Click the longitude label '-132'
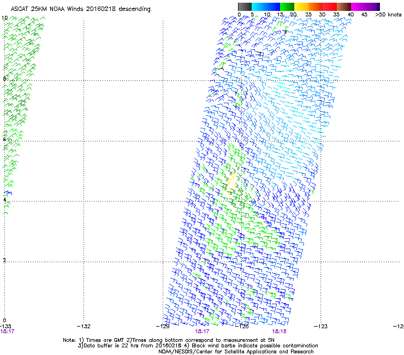Screen dimensions: 404x355 pyautogui.click(x=84, y=327)
